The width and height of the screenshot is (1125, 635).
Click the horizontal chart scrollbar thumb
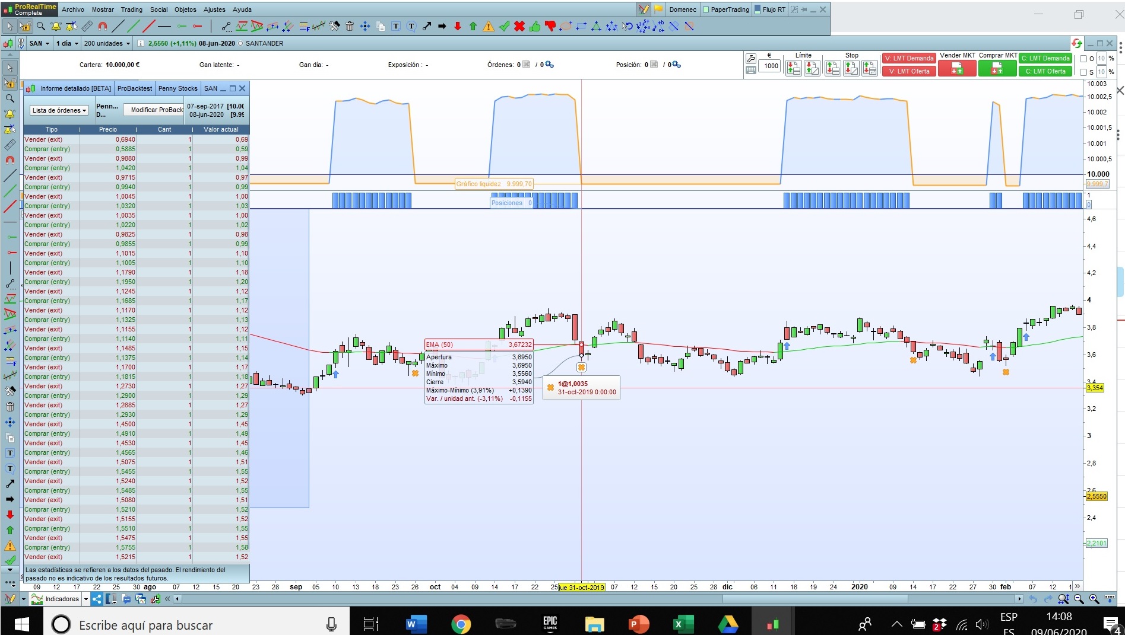pos(815,599)
